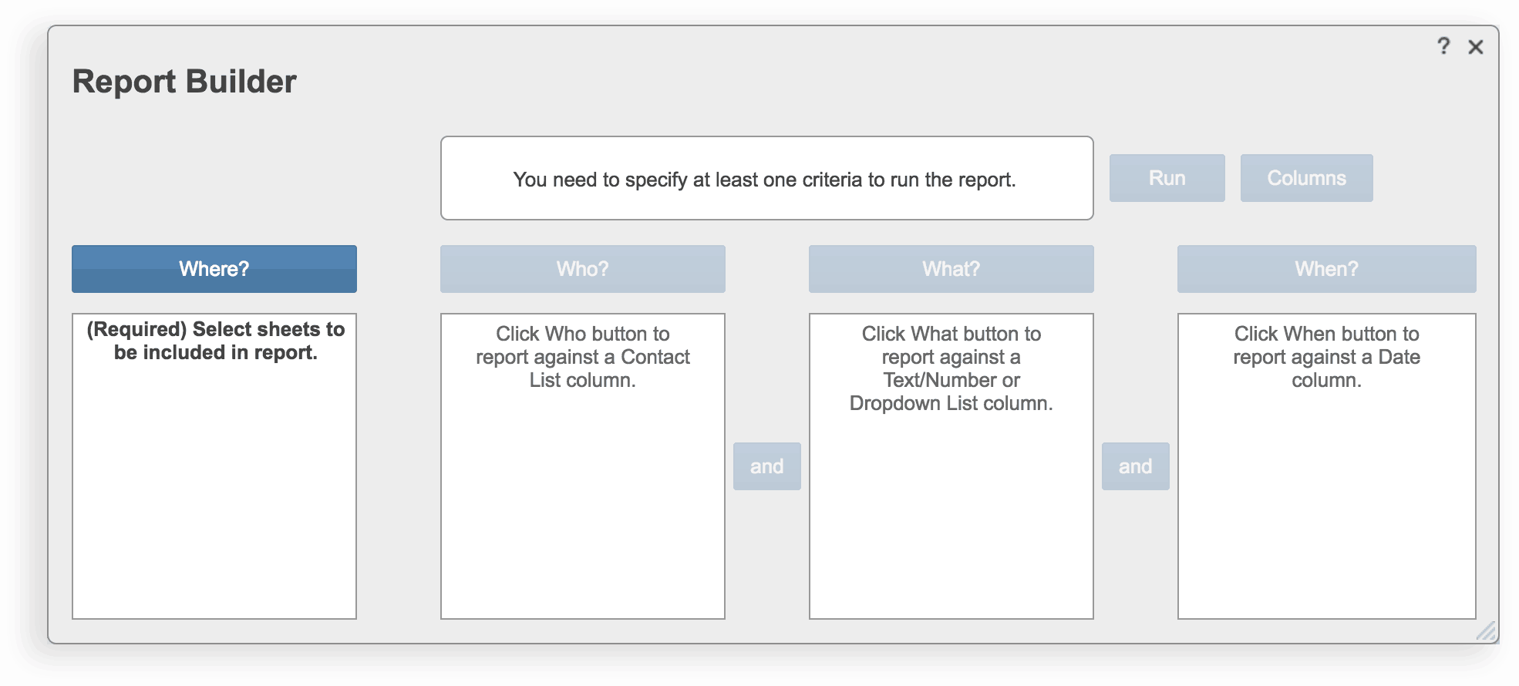1519x686 pixels.
Task: Click the '(Required) Select sheets' hint text
Action: [x=215, y=341]
